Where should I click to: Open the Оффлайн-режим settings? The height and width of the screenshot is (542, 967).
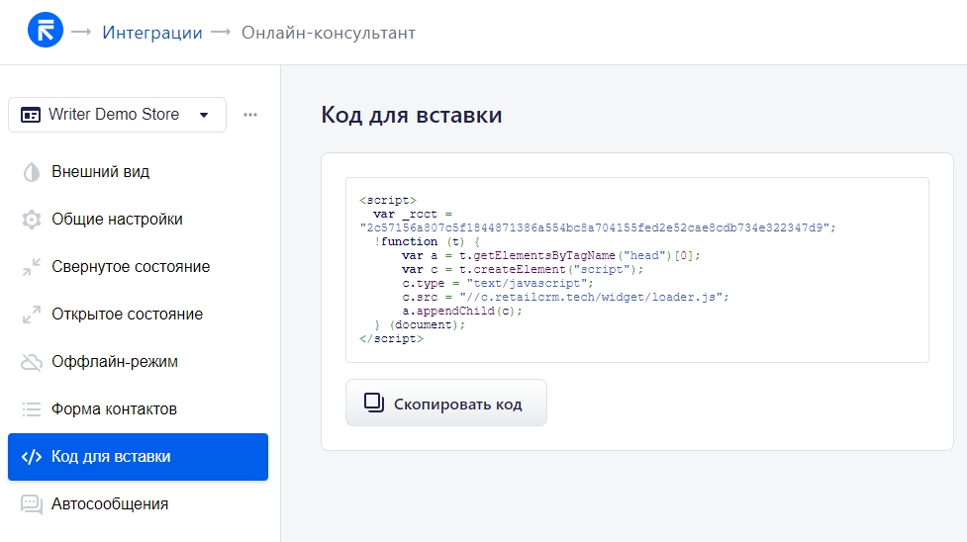click(115, 362)
